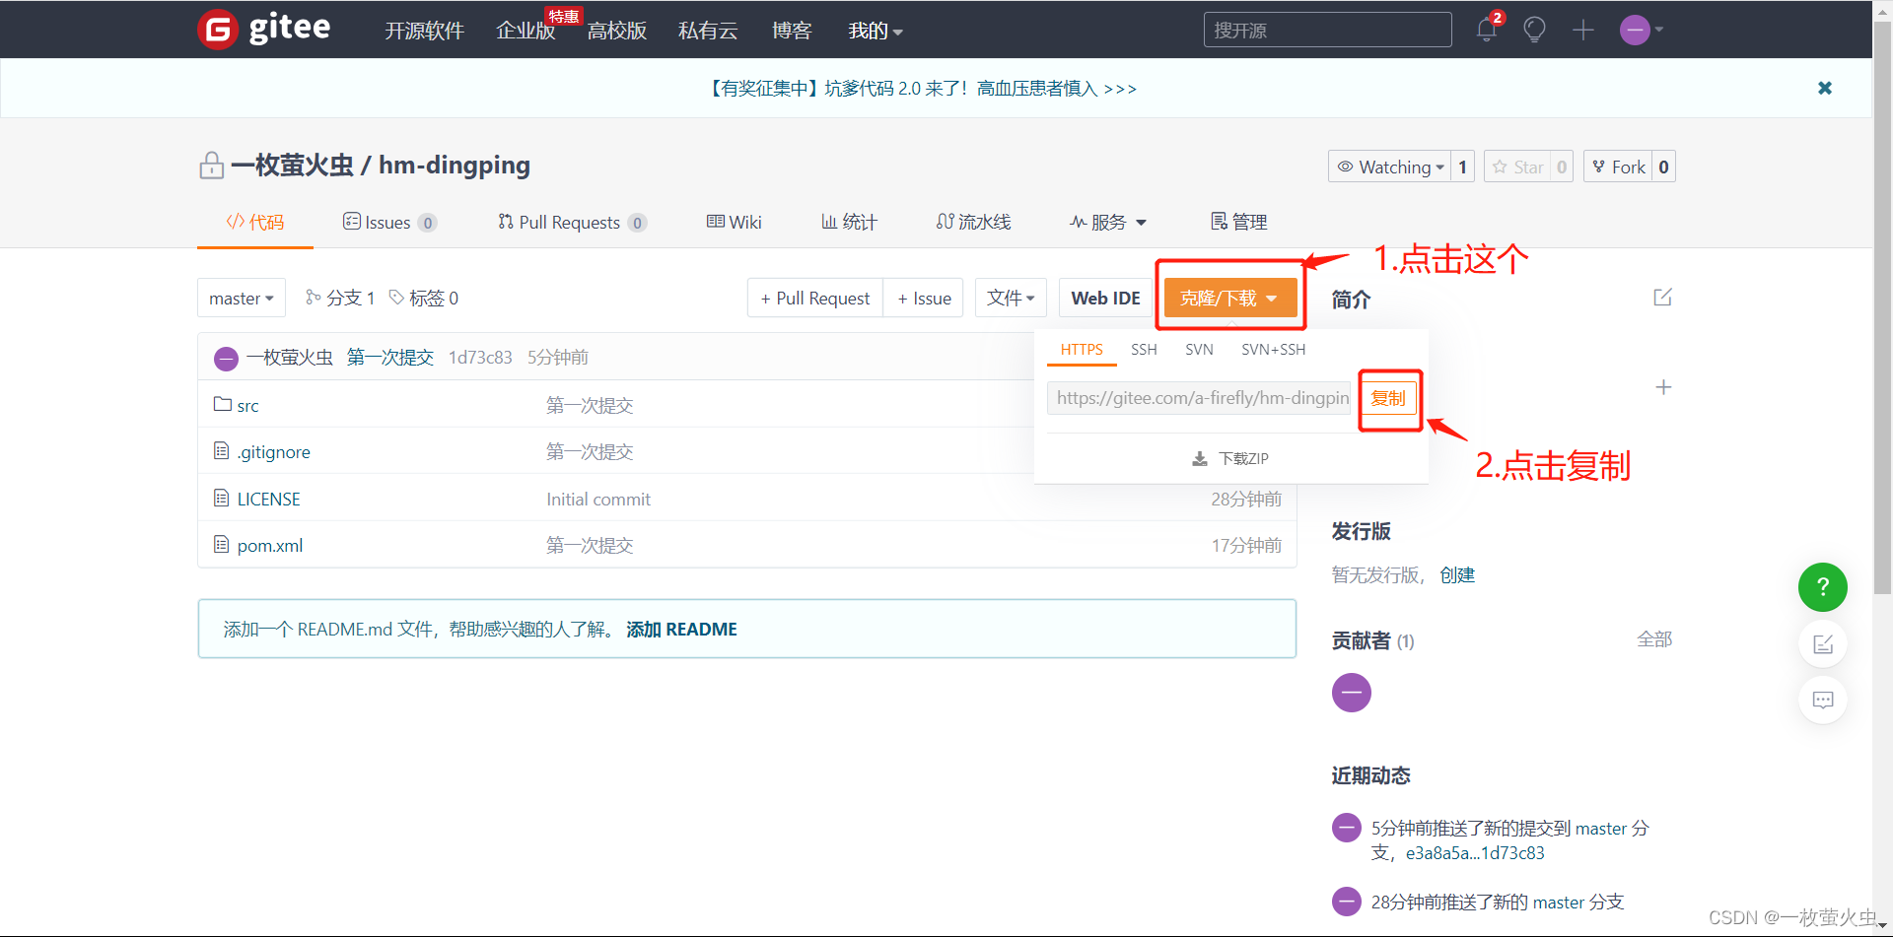
Task: Open the purple user avatar menu
Action: 1642,30
